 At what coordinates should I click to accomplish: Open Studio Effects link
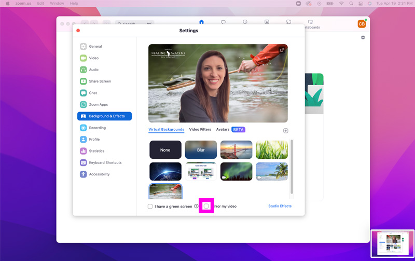click(x=280, y=206)
